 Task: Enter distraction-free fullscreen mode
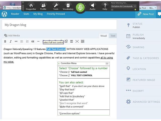coord(77,41)
